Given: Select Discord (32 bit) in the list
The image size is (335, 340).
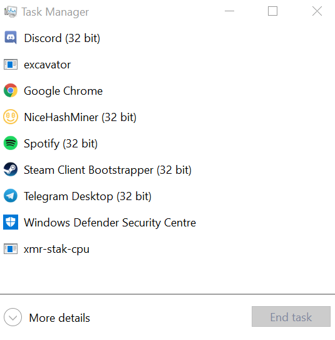Looking at the screenshot, I should tap(168, 38).
